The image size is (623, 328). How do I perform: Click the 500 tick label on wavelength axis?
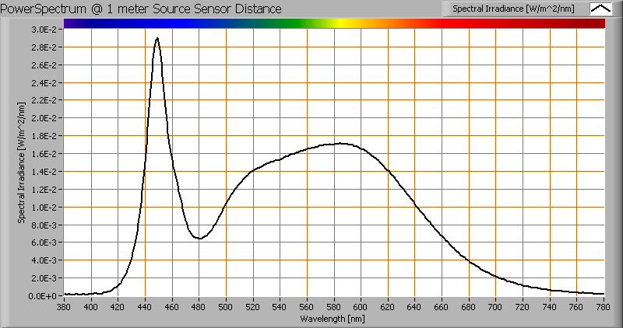click(x=226, y=306)
